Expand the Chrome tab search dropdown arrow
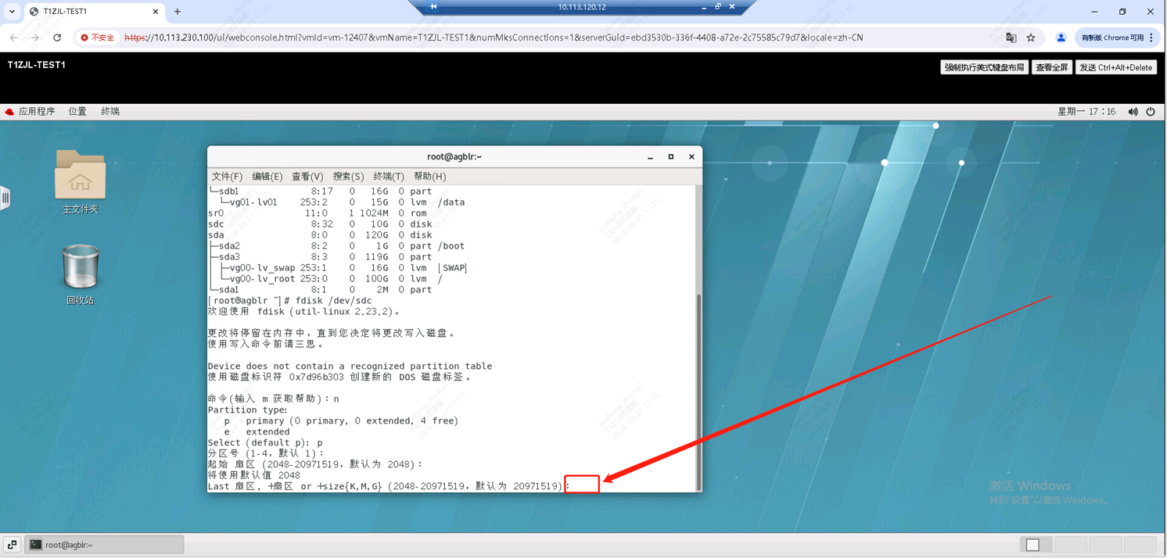Screen dimensions: 1167x558 12,12
